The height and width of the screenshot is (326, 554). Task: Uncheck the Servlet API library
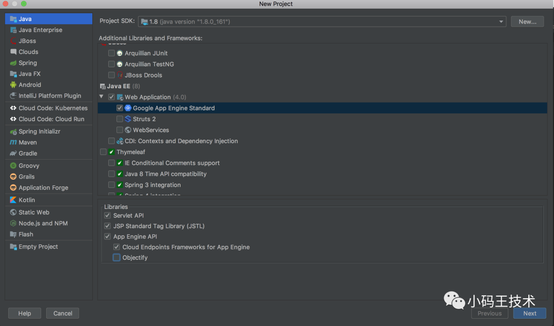(107, 215)
